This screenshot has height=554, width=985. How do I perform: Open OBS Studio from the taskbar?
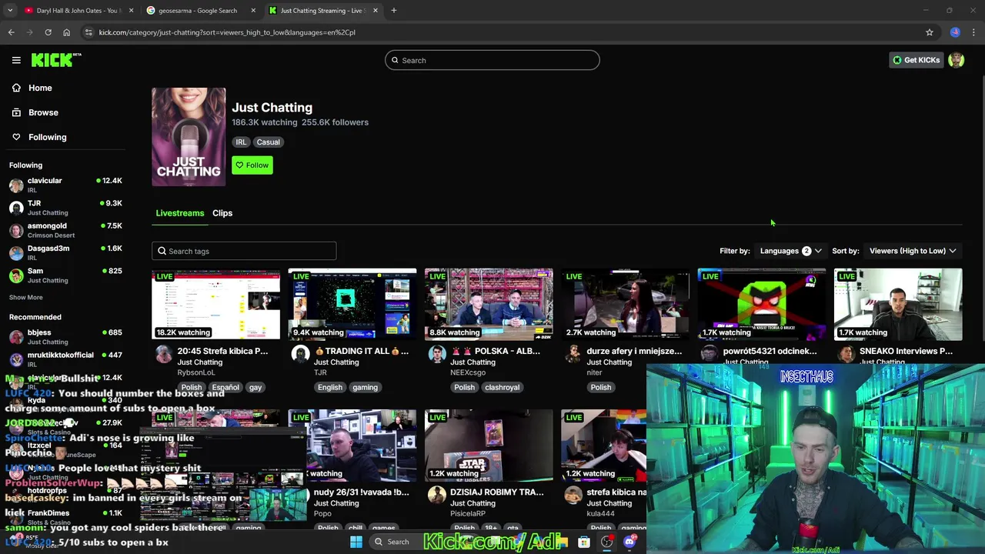607,542
